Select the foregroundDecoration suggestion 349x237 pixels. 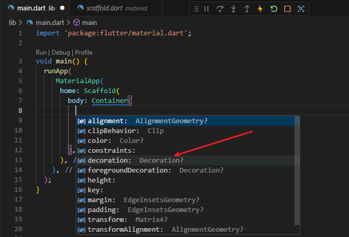(x=185, y=170)
